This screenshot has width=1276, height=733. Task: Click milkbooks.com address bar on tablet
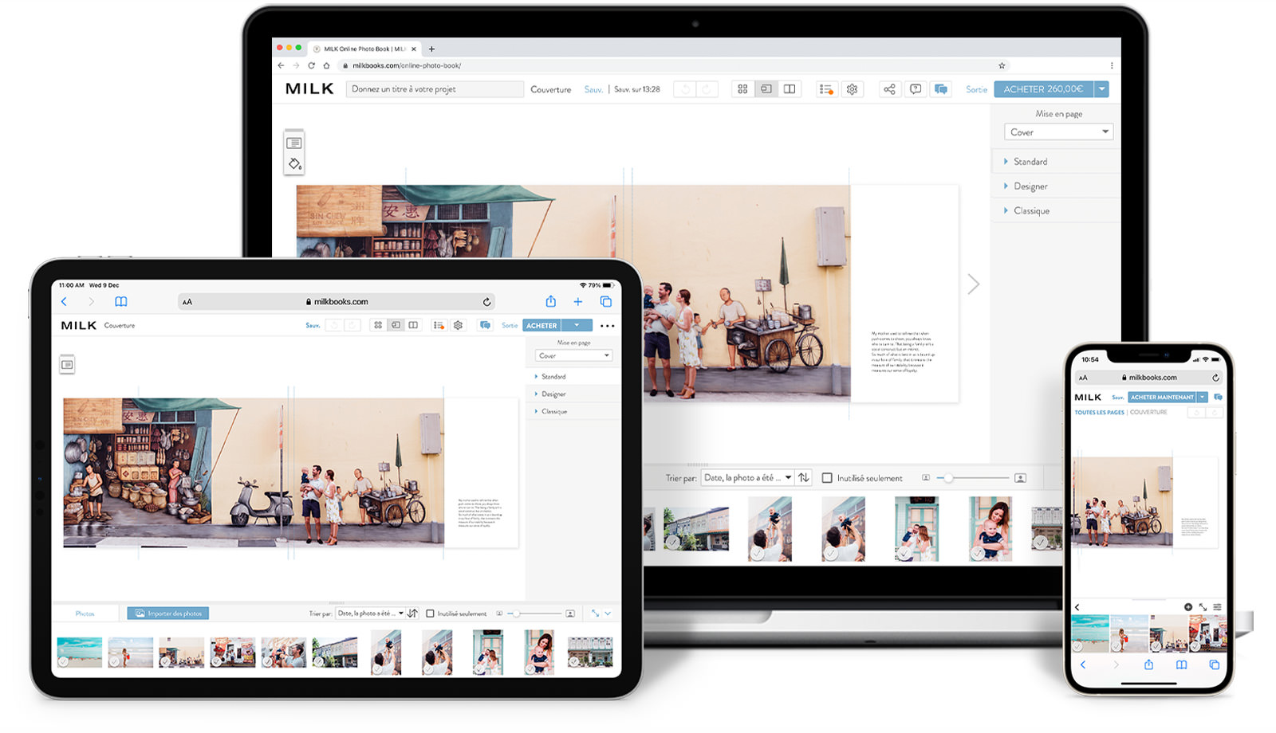point(337,301)
